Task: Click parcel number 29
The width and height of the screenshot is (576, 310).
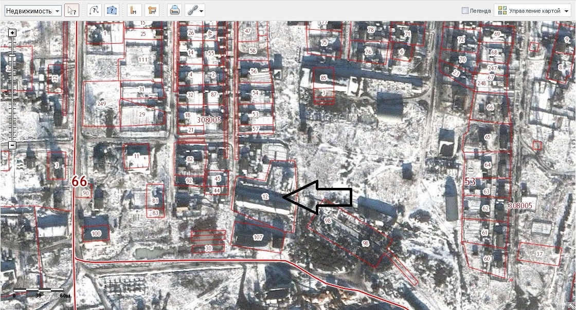Action: point(142,114)
